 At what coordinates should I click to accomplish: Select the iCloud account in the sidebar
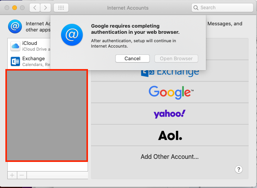(x=29, y=46)
